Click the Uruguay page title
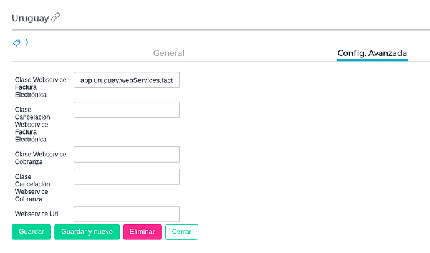 [x=30, y=18]
